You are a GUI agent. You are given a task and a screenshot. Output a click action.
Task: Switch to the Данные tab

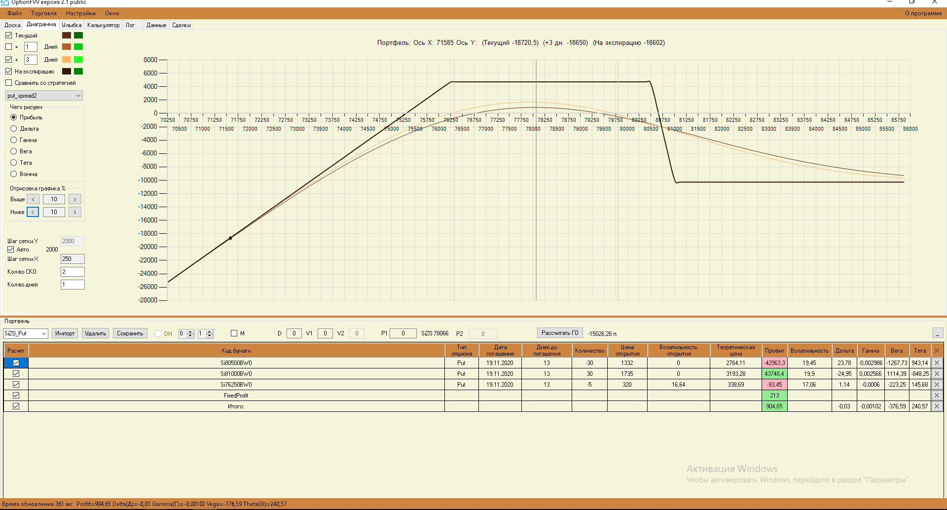pyautogui.click(x=156, y=25)
